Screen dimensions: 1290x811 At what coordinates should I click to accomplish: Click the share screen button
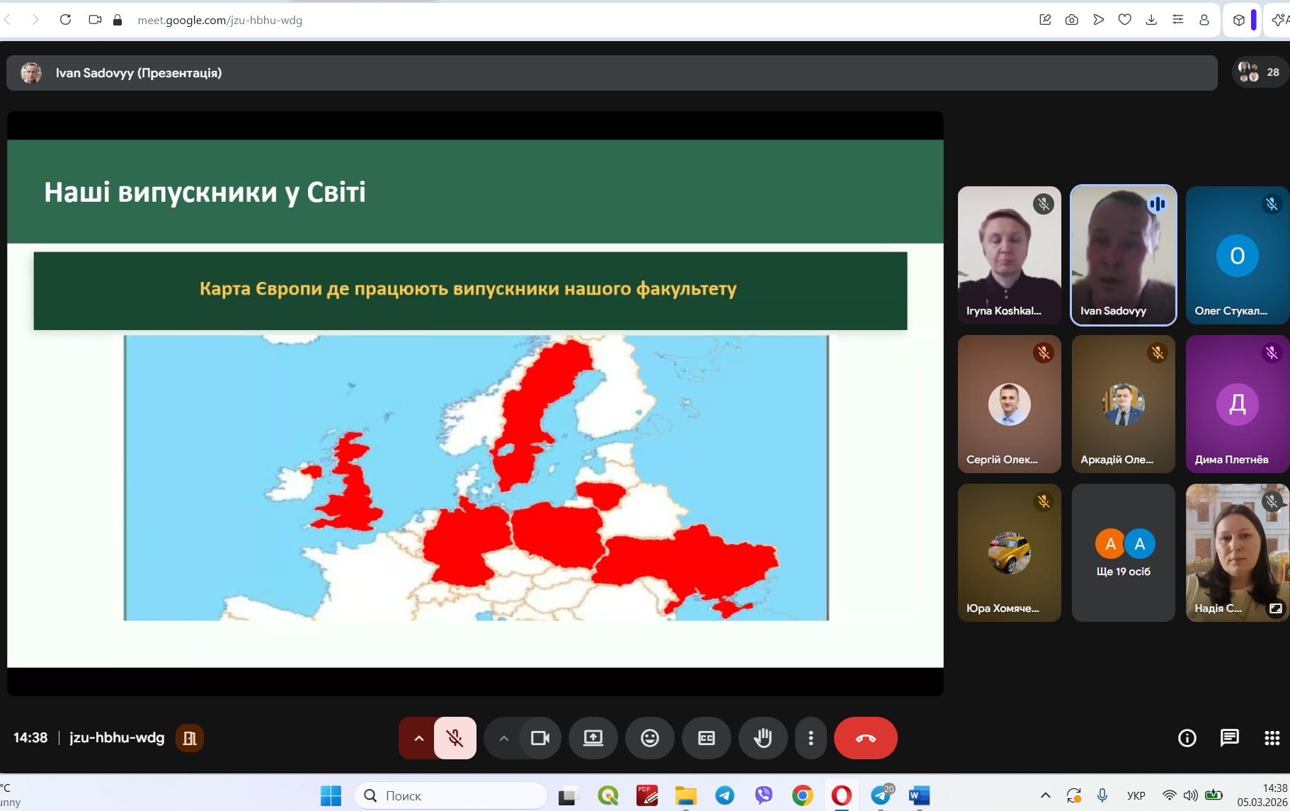pyautogui.click(x=593, y=738)
